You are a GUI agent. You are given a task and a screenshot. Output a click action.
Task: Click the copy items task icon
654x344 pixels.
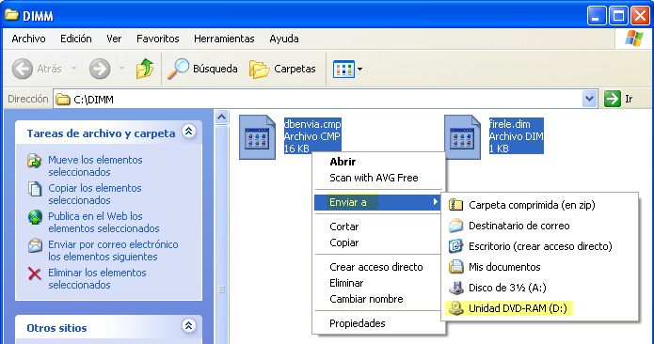pos(35,189)
